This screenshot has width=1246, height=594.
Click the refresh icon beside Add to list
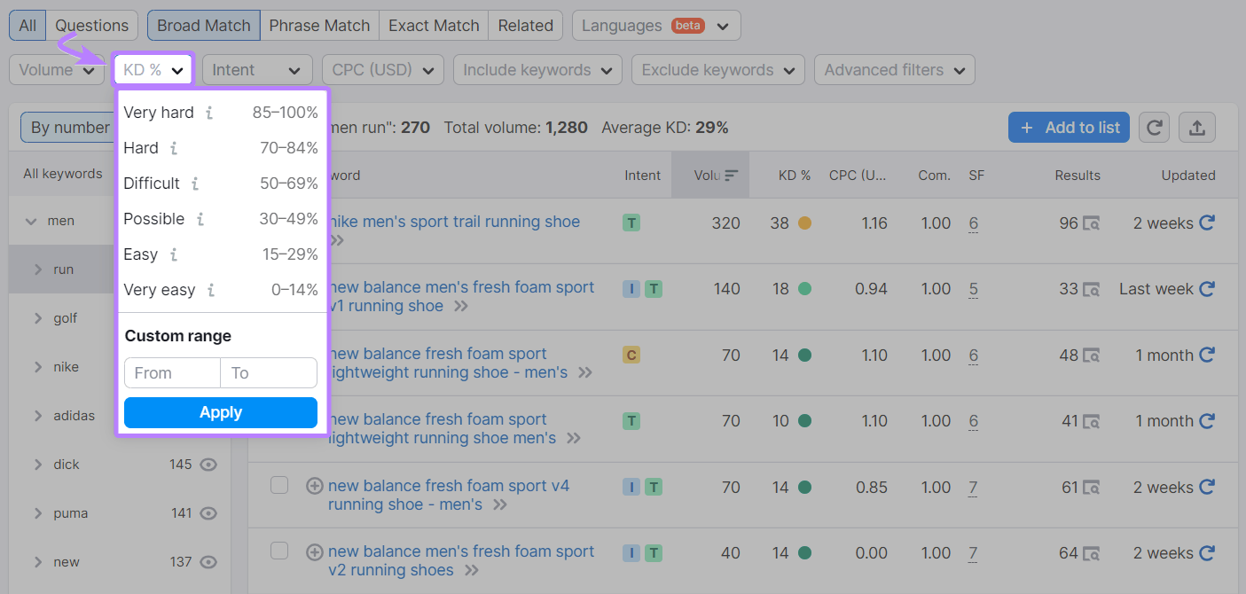pos(1154,127)
